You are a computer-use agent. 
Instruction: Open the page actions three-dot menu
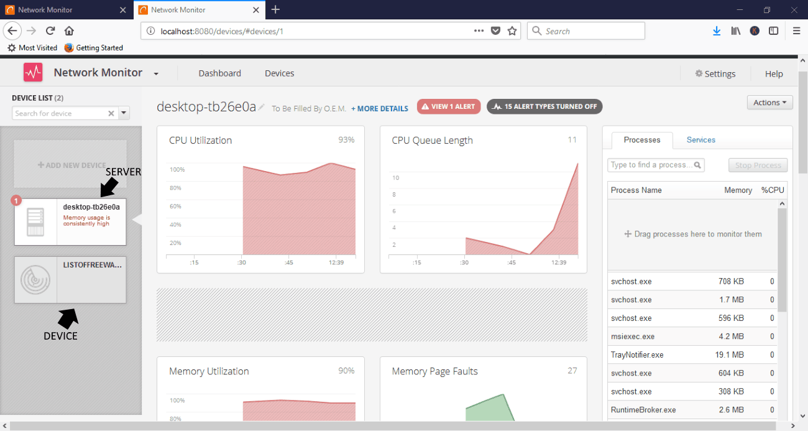click(479, 31)
